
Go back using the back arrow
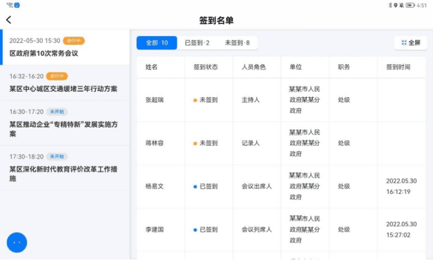[8, 20]
